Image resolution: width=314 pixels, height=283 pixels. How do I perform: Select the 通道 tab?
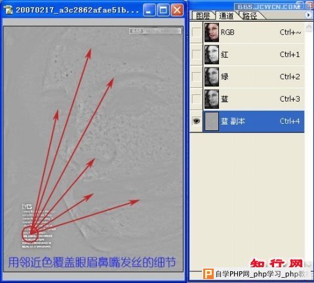tap(226, 16)
